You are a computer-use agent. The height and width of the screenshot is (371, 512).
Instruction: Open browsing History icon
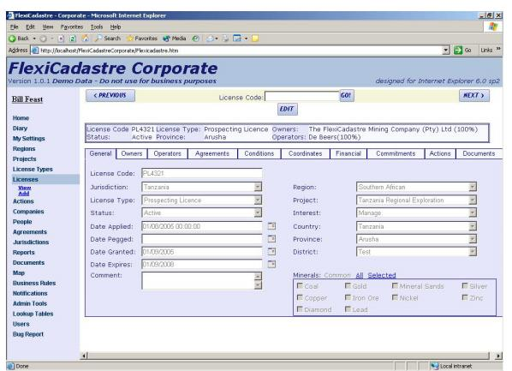coord(195,39)
